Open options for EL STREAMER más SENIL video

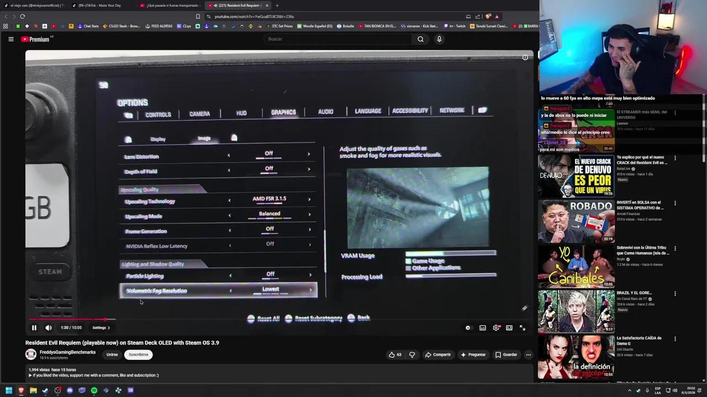tap(675, 113)
